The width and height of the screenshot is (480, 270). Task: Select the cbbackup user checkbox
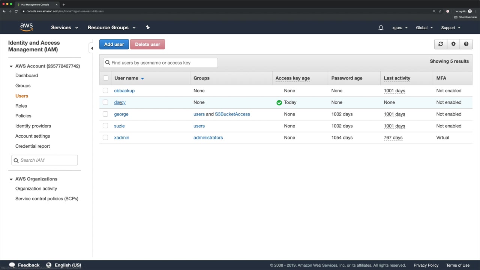[105, 91]
